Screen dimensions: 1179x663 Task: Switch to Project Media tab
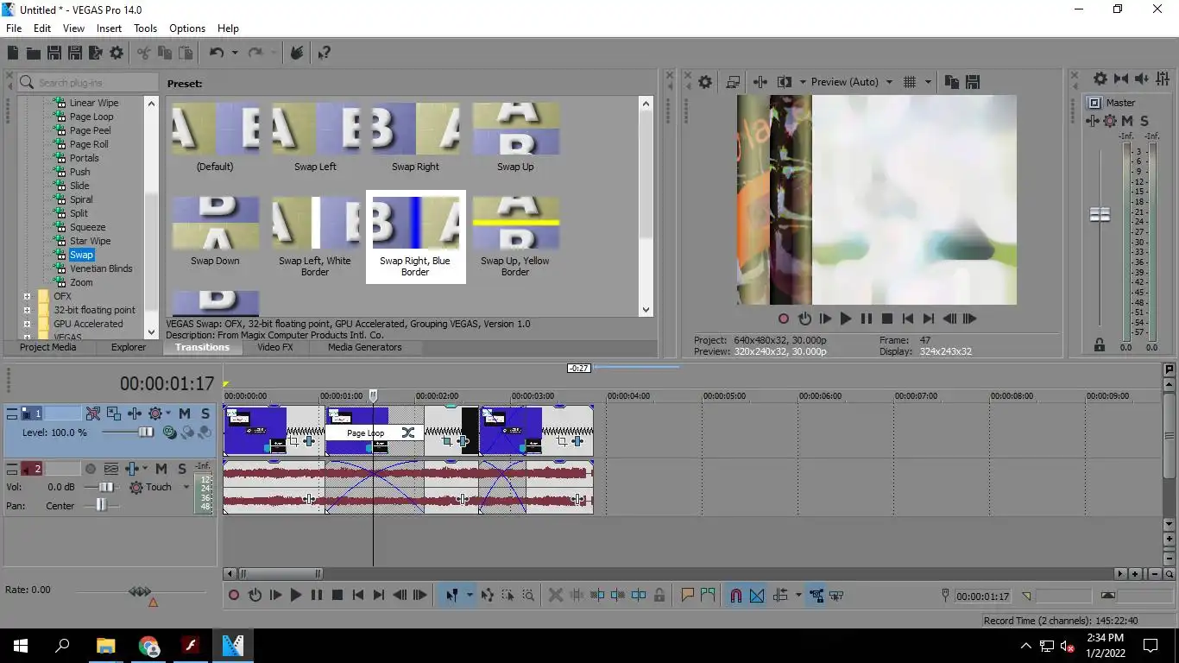tap(48, 347)
